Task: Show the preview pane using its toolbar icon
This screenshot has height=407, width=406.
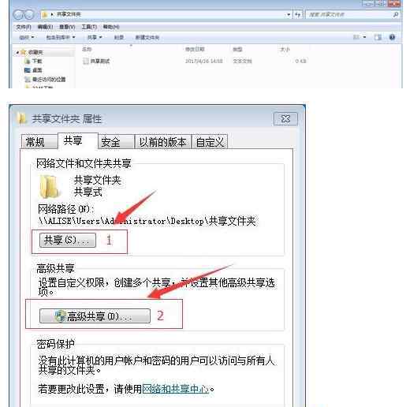Action: pyautogui.click(x=378, y=37)
